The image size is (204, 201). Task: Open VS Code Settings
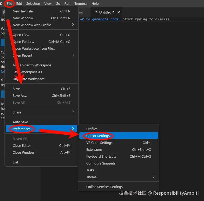[x=119, y=143]
